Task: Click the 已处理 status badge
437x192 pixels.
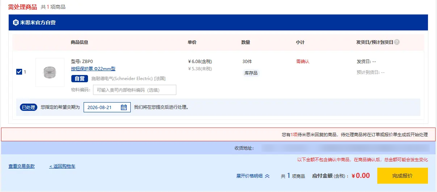Action: [29, 107]
